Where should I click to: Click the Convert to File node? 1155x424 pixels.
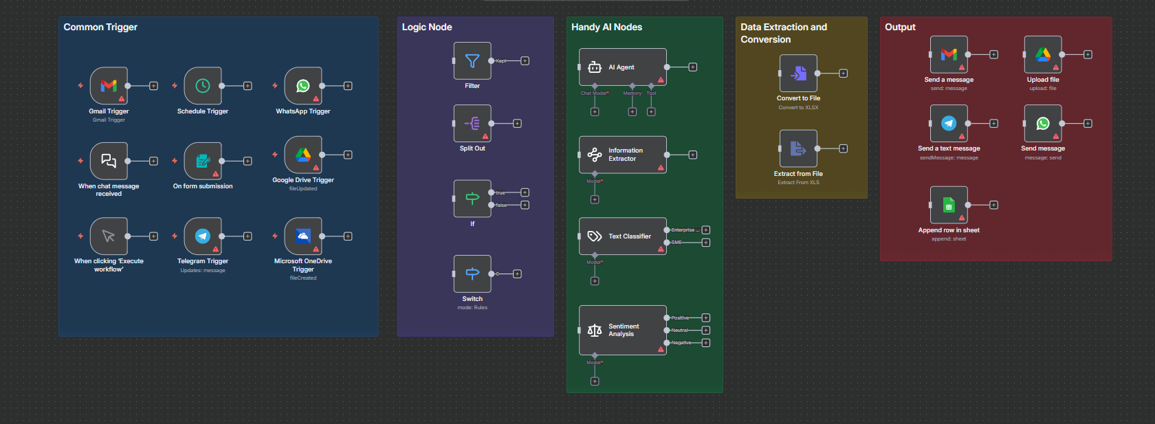[798, 74]
